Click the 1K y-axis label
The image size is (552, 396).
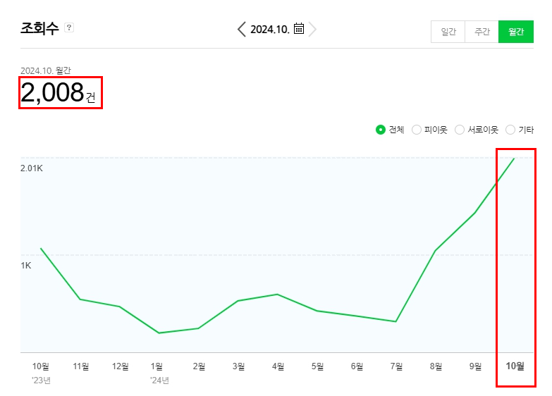pos(26,266)
